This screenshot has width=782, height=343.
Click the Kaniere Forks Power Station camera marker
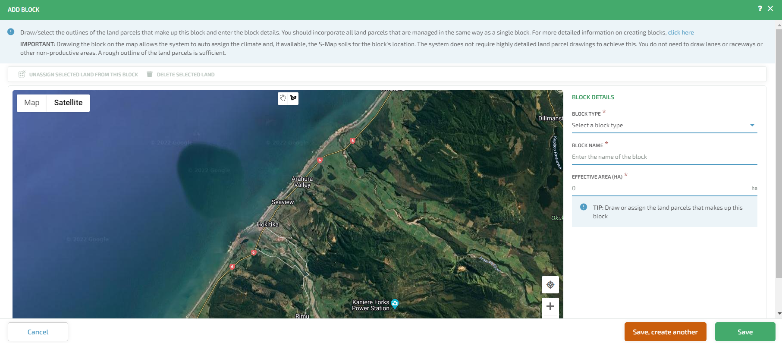(395, 304)
